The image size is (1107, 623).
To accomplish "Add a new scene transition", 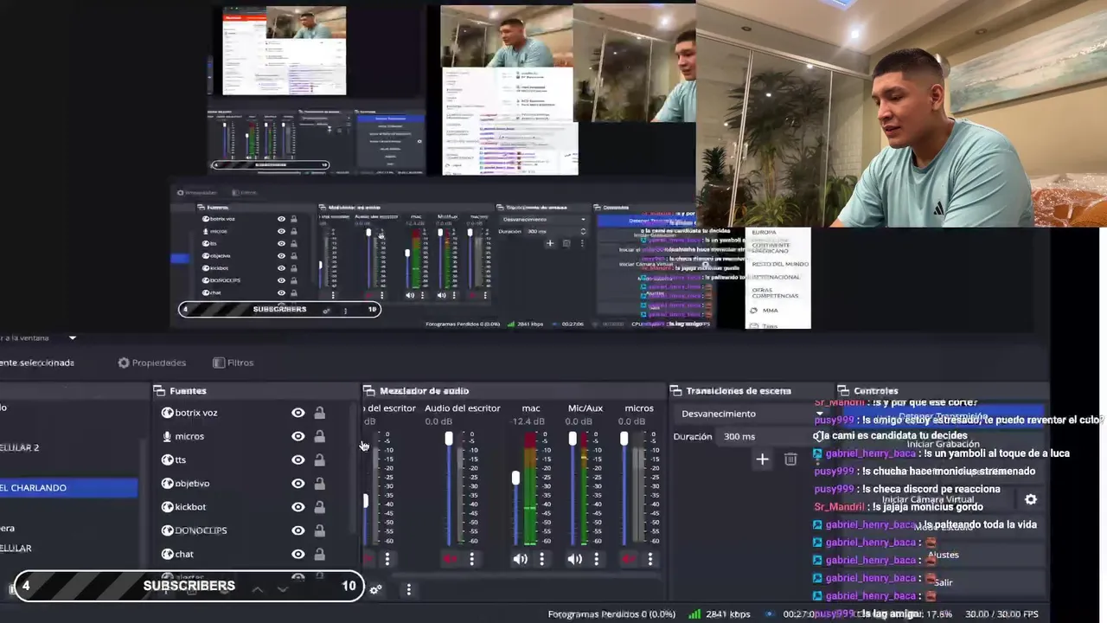I will coord(762,459).
